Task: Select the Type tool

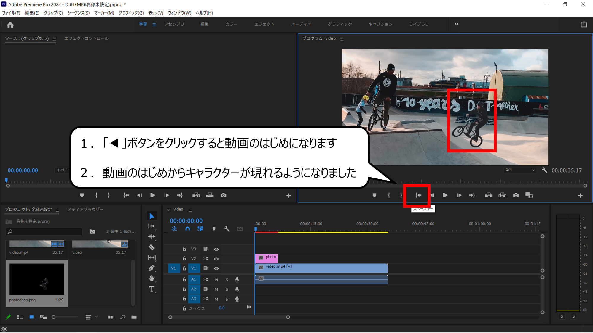Action: click(152, 289)
